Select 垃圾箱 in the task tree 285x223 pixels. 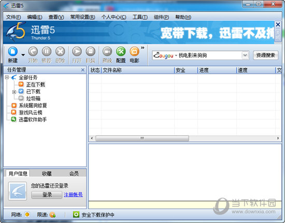33,99
